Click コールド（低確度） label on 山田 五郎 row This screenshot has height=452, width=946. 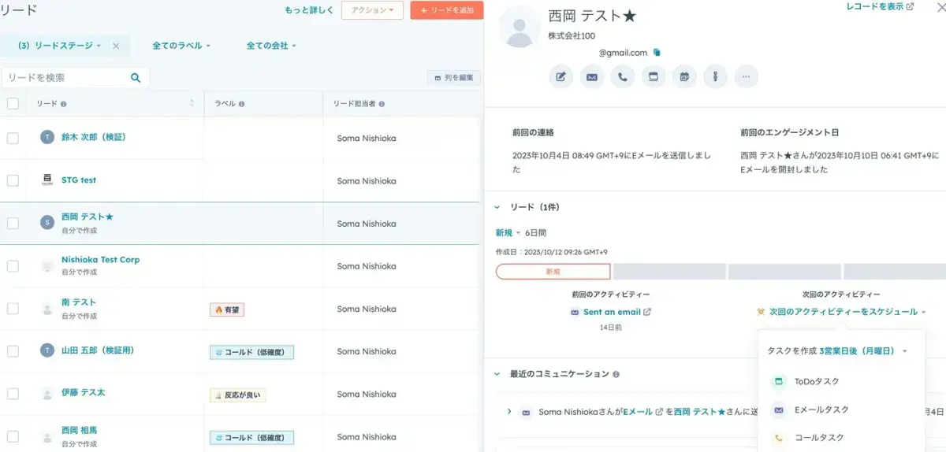[251, 353]
